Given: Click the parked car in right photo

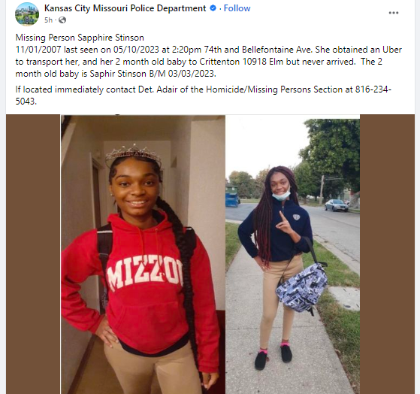Looking at the screenshot, I should pyautogui.click(x=337, y=205).
